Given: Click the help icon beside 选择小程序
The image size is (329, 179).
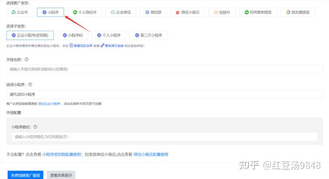Looking at the screenshot, I should 30,85.
